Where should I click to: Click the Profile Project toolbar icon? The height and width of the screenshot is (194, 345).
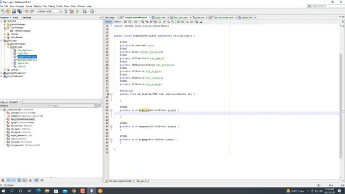click(x=92, y=11)
